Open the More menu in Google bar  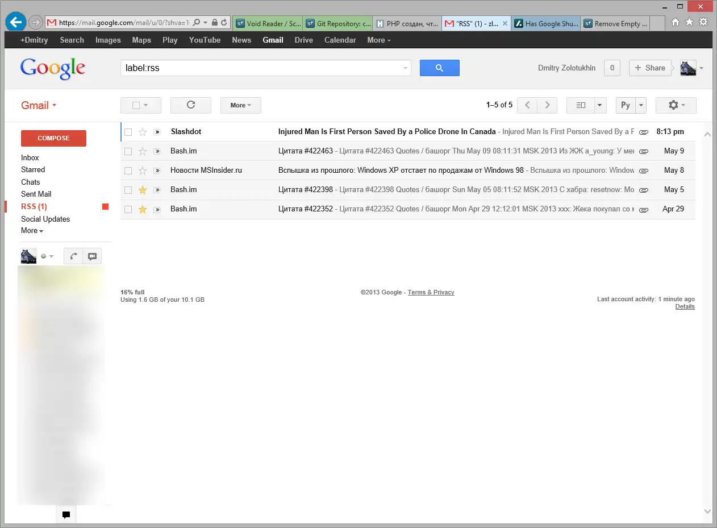click(x=379, y=40)
